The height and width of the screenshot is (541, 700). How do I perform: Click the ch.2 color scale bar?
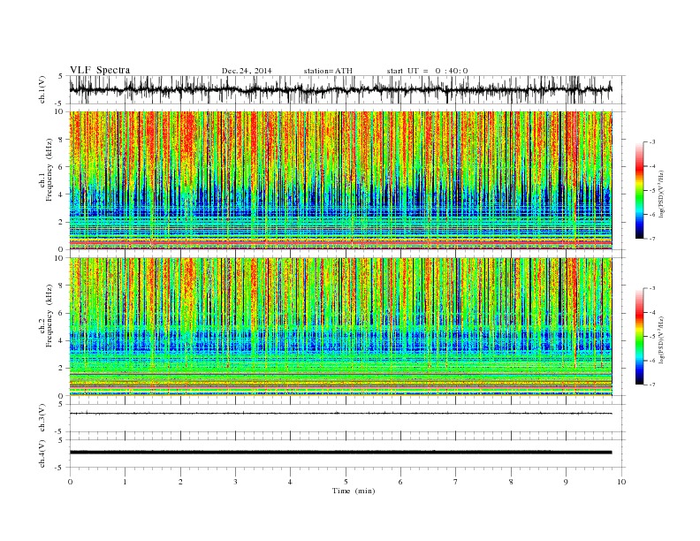click(640, 336)
